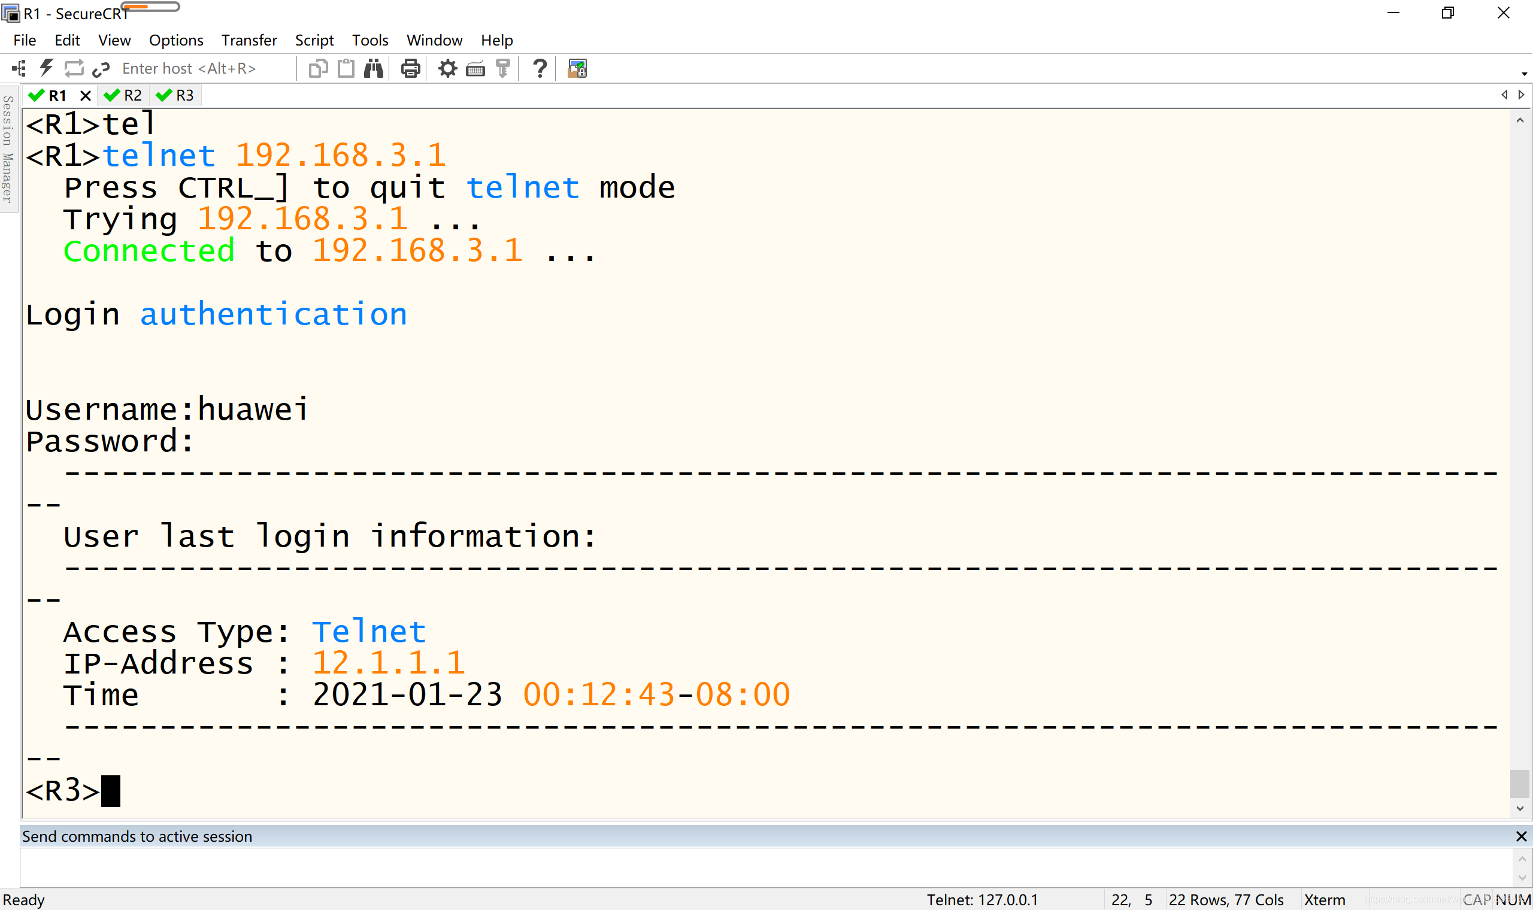Expand the Session Manager side panel
1533x910 pixels.
click(x=8, y=148)
